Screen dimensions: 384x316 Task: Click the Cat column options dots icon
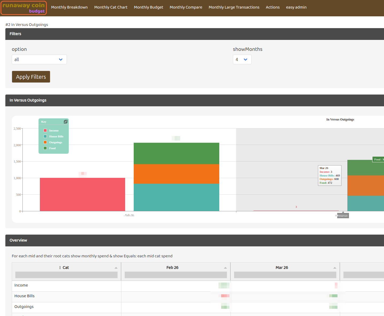[x=60, y=268]
